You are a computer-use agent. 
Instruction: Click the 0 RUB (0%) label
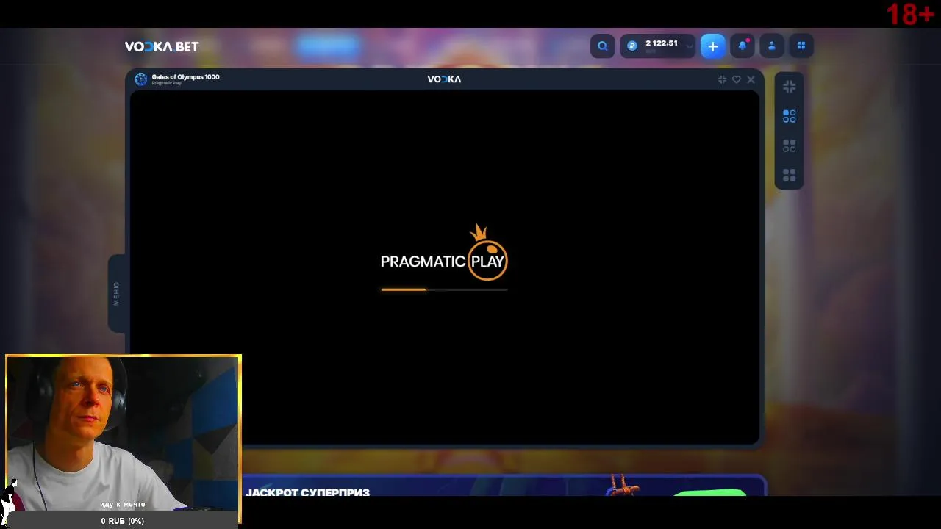123,521
